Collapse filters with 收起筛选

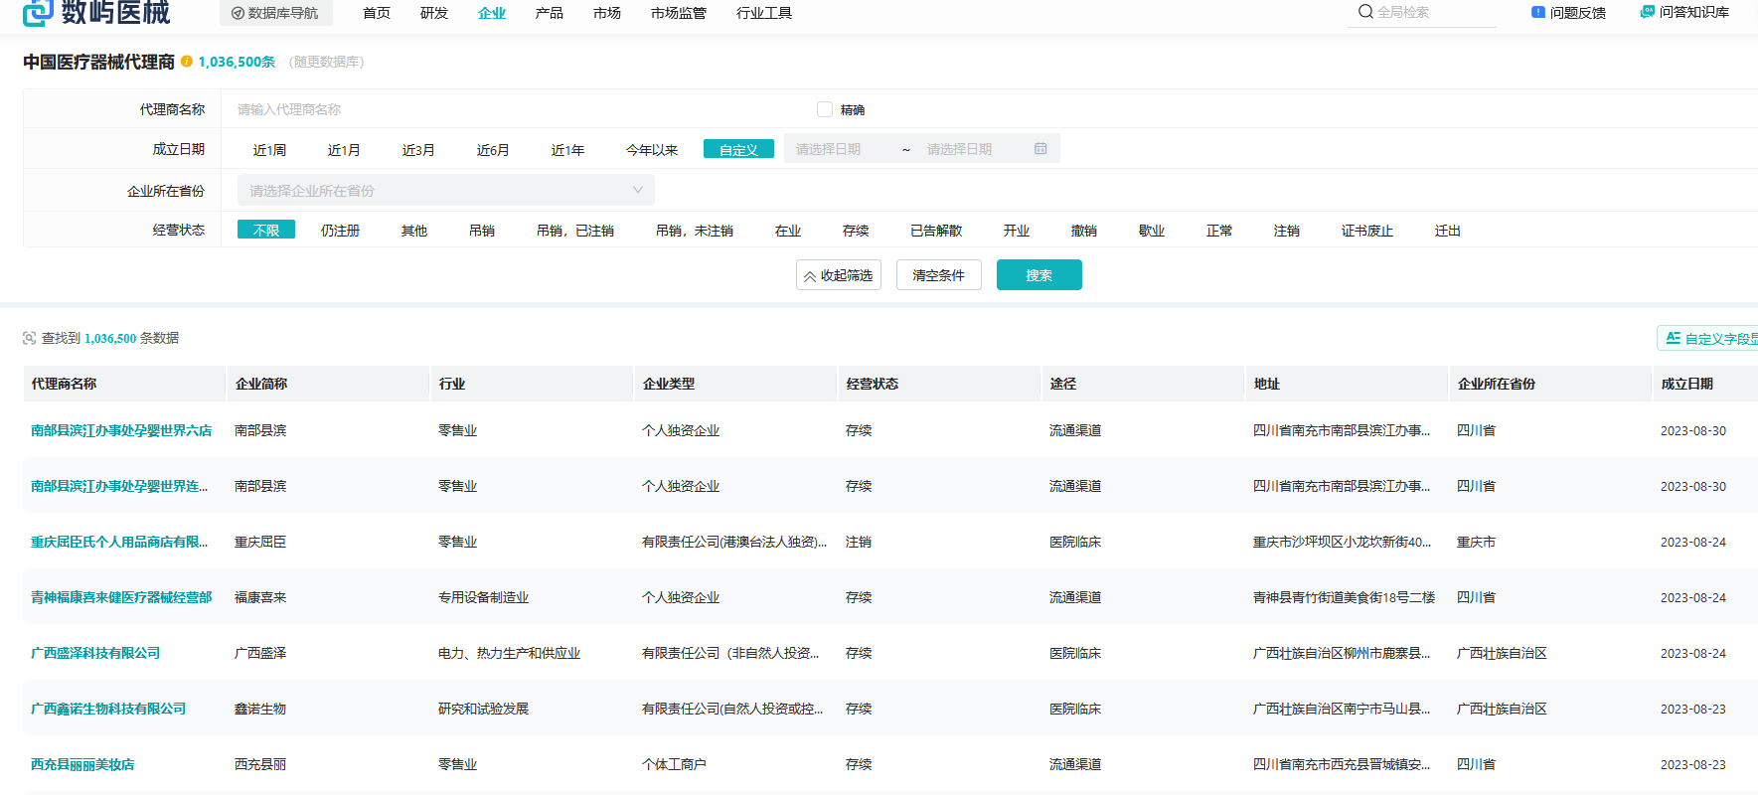[838, 275]
